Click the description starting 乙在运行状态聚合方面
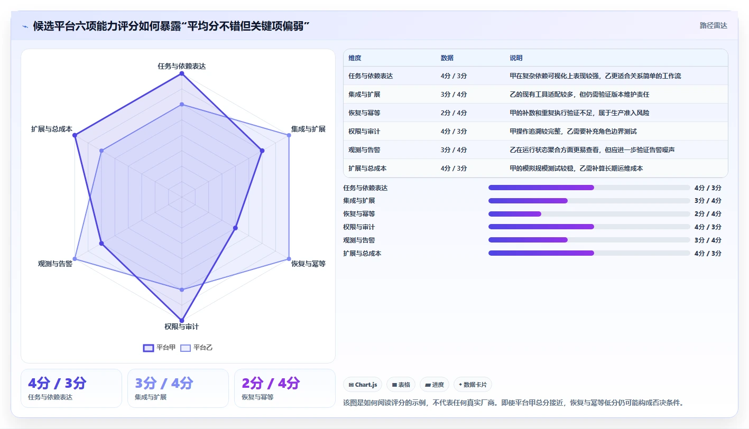Screen dimensions: 749x429 pos(592,150)
